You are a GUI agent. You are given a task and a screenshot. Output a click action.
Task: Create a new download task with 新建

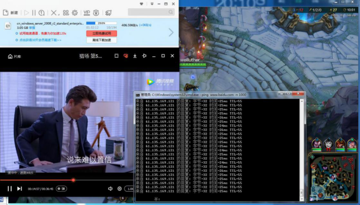click(x=11, y=13)
